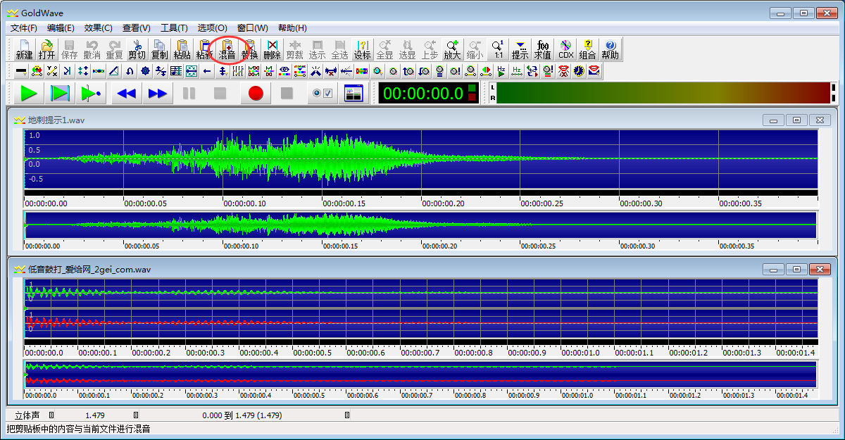Start playback with green Play button
The height and width of the screenshot is (440, 845).
[x=29, y=93]
